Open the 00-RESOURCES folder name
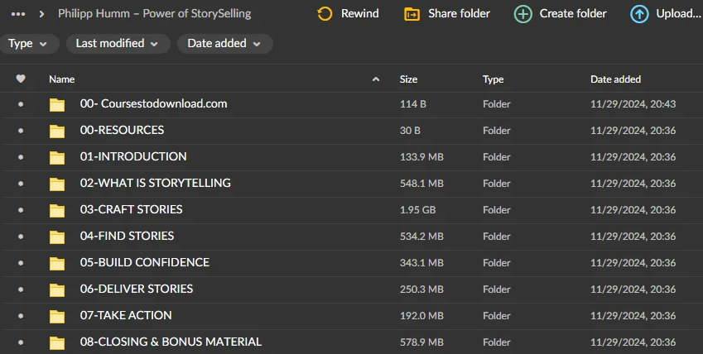Viewport: 703px width, 354px height. point(122,130)
